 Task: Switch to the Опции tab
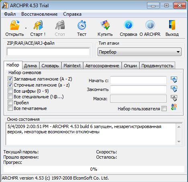click(131, 66)
